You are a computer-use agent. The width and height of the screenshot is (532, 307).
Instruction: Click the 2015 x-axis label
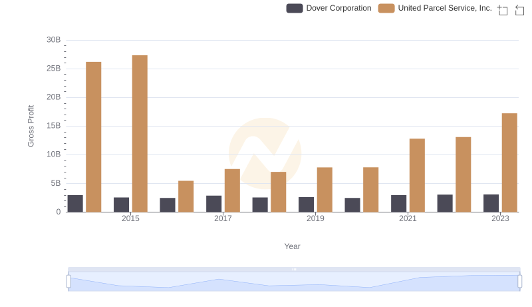(130, 218)
